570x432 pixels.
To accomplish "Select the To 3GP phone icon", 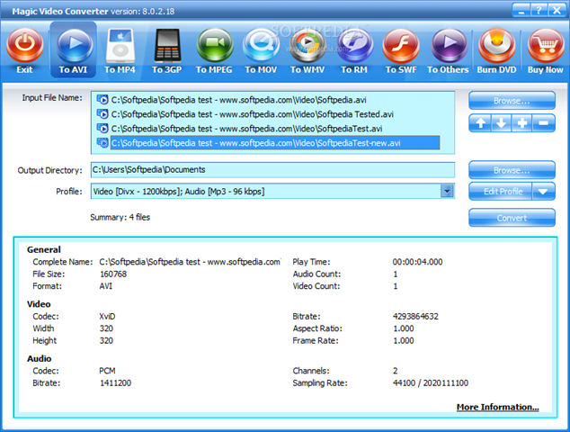I will (167, 46).
